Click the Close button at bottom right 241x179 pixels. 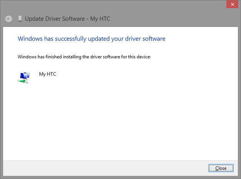point(221,168)
